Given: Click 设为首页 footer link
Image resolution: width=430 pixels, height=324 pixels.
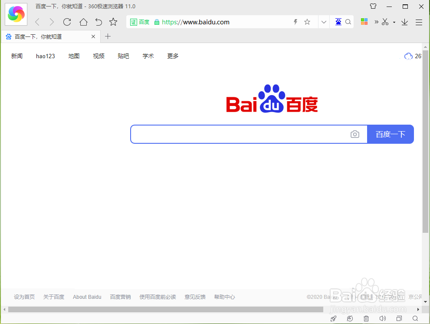Looking at the screenshot, I should click(24, 297).
